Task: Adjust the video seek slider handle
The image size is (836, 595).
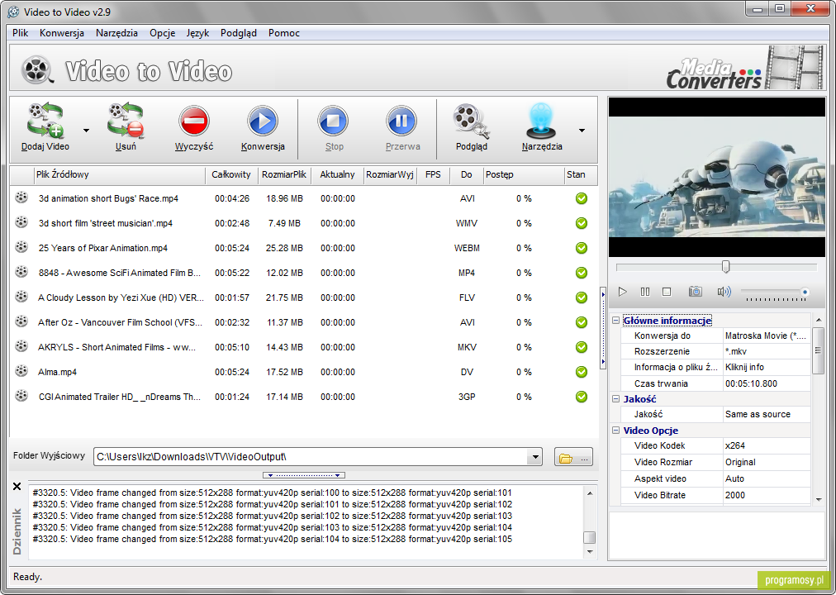Action: 725,267
